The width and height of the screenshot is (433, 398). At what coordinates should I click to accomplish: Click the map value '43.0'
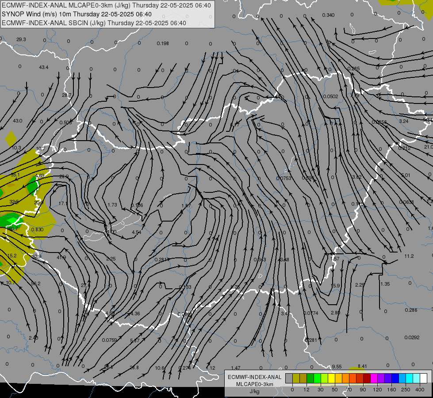[17, 121]
